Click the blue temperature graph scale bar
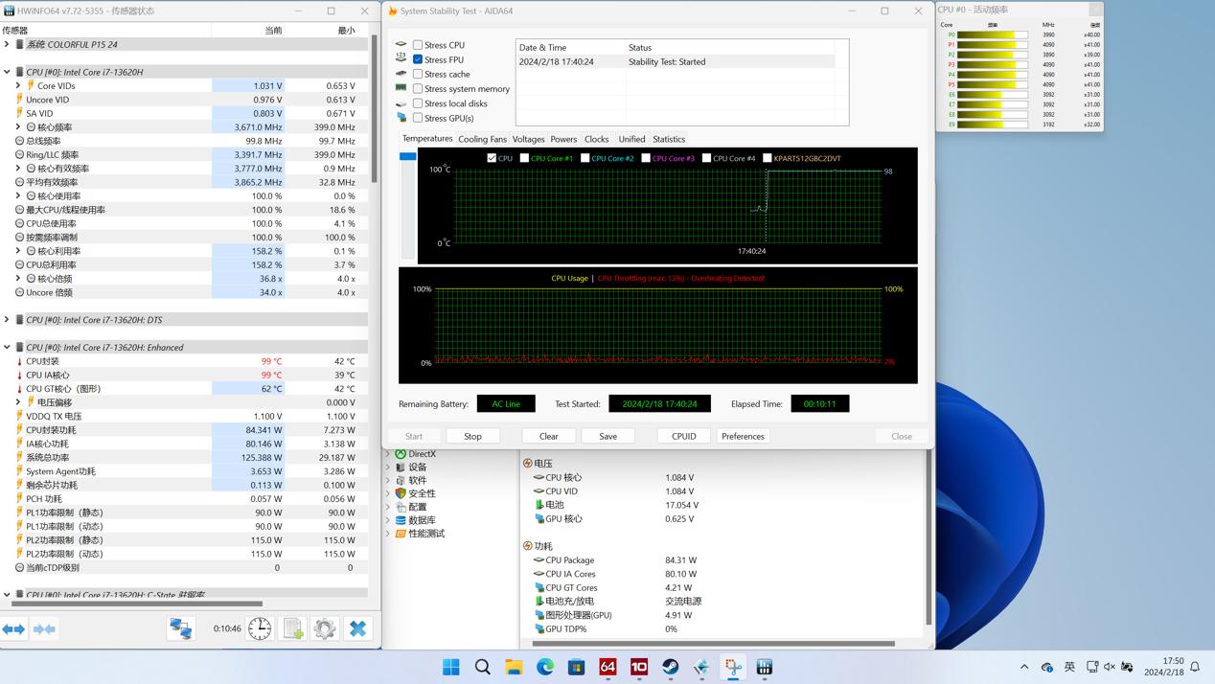This screenshot has width=1215, height=684. (407, 156)
